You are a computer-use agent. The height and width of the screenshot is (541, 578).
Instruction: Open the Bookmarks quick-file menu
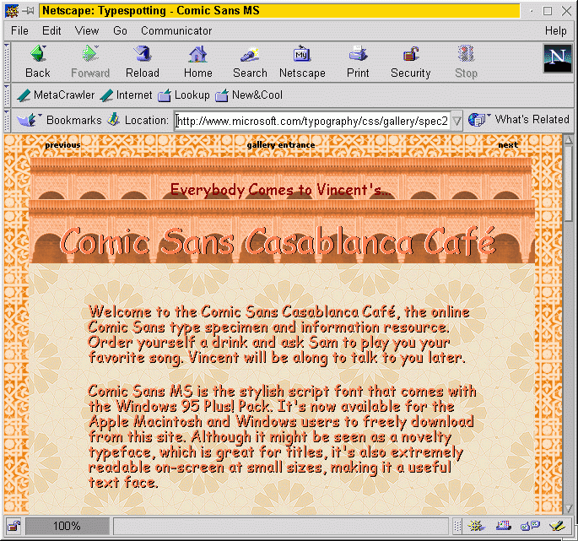(x=59, y=120)
